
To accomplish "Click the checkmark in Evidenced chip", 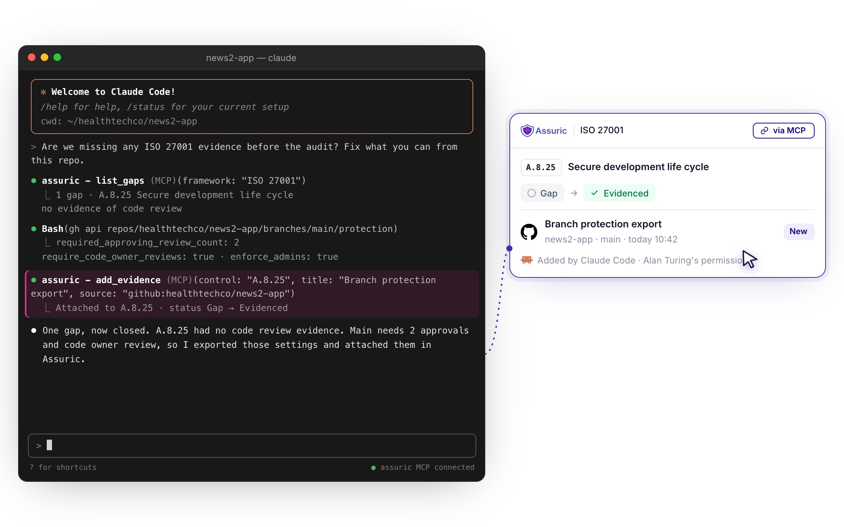I will click(595, 193).
